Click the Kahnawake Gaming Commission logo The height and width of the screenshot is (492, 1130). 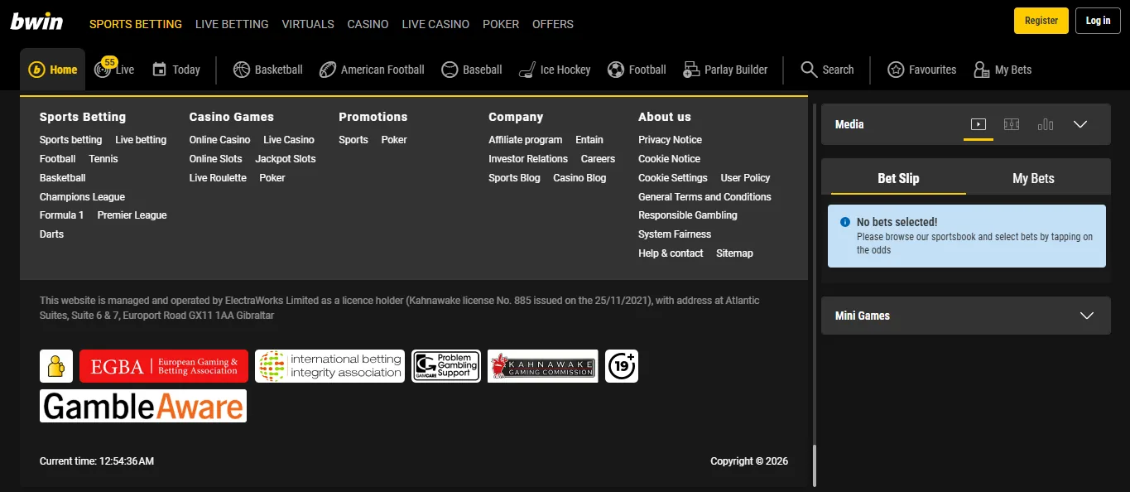point(543,366)
